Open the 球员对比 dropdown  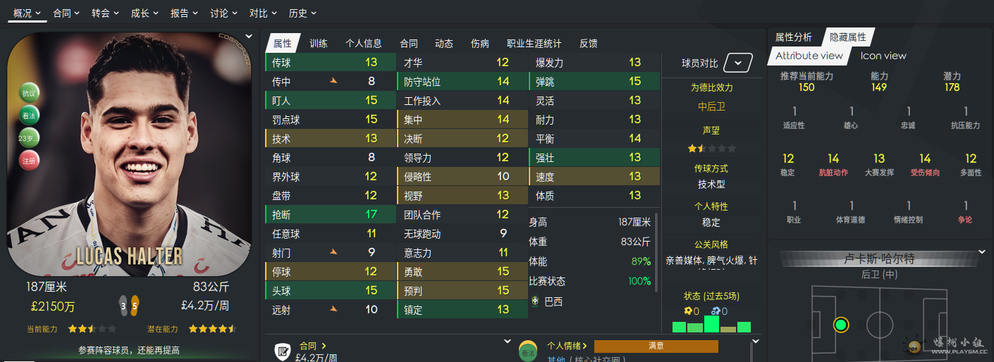click(737, 63)
